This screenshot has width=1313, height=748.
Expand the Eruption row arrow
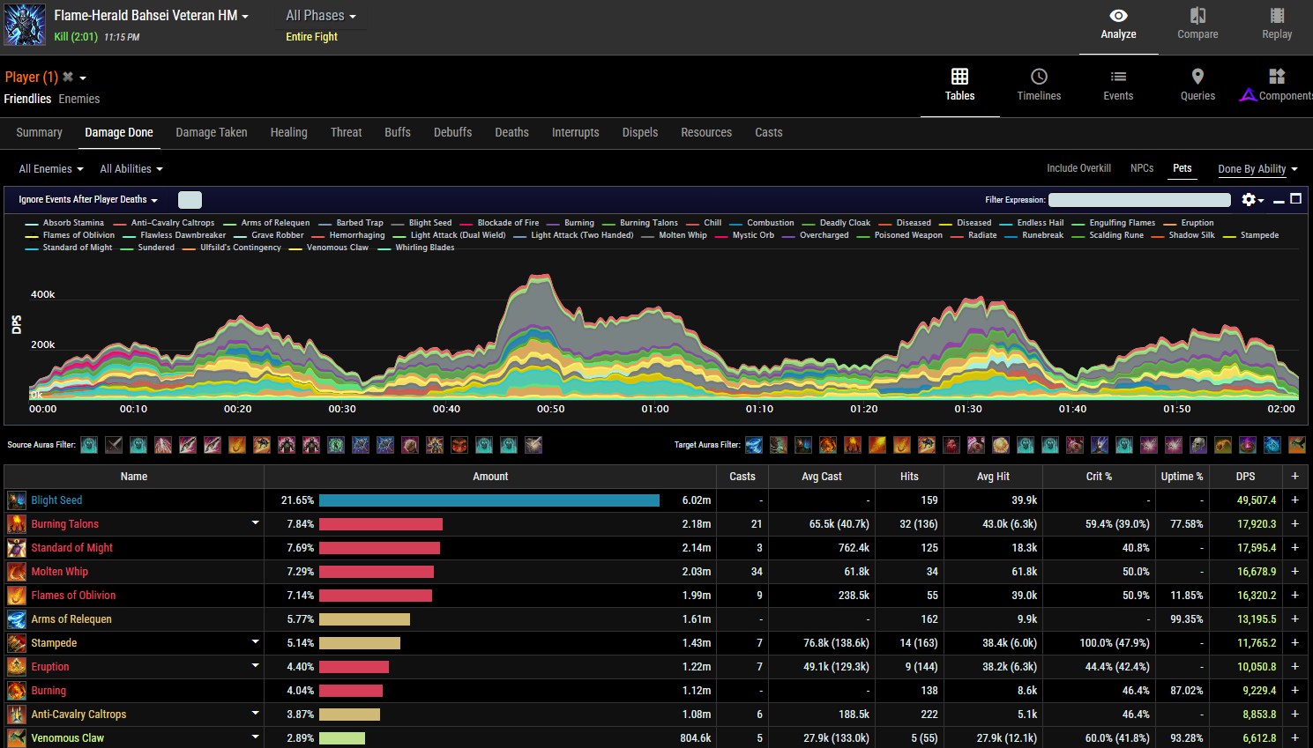(x=255, y=666)
